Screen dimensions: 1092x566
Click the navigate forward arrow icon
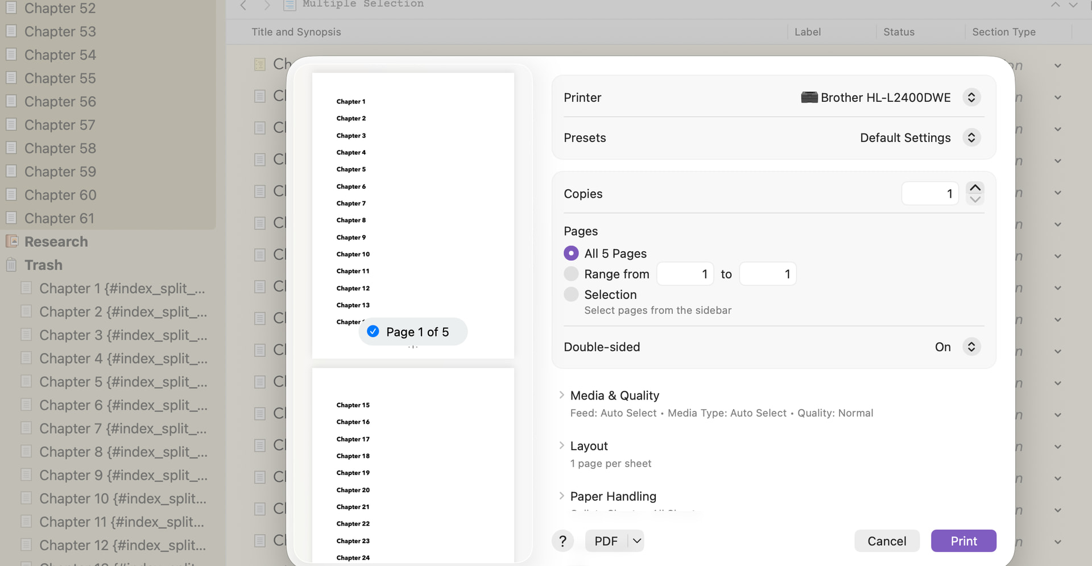pyautogui.click(x=267, y=5)
